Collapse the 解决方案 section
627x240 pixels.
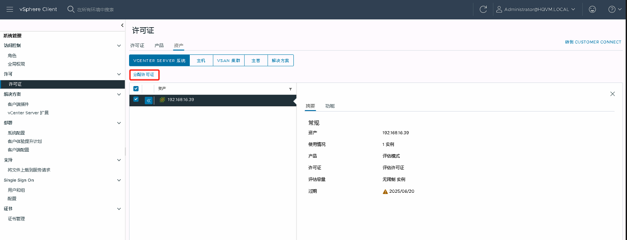(x=119, y=95)
